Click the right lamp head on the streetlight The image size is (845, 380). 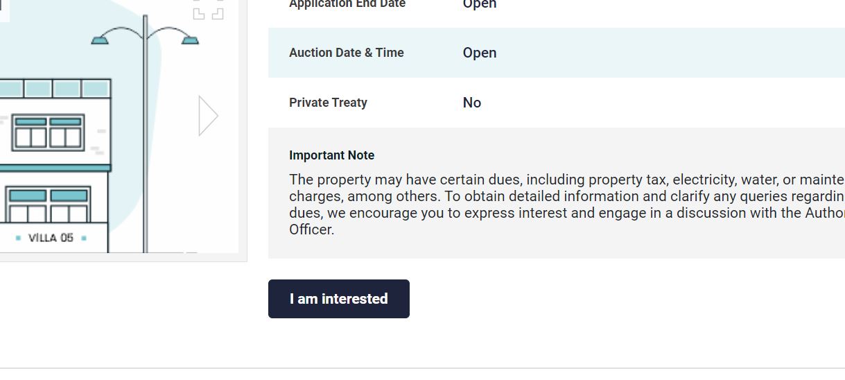[x=190, y=40]
